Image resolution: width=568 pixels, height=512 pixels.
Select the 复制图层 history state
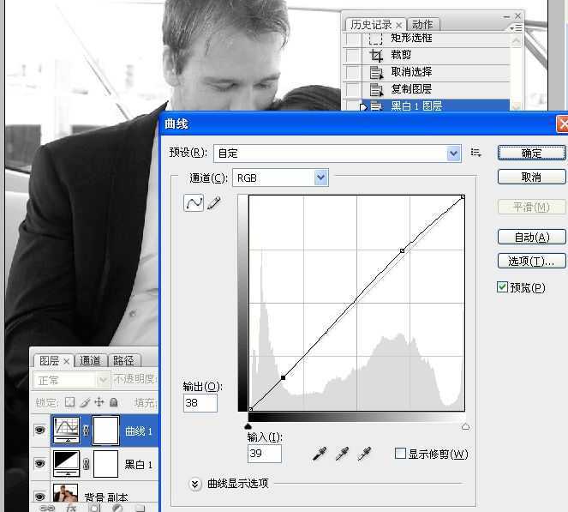pyautogui.click(x=434, y=89)
